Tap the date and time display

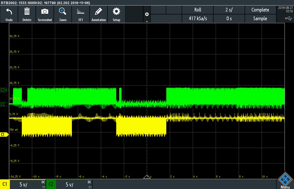(x=285, y=9)
